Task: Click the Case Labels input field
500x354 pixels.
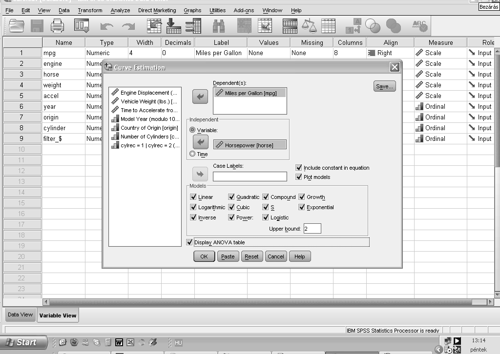Action: [x=250, y=177]
